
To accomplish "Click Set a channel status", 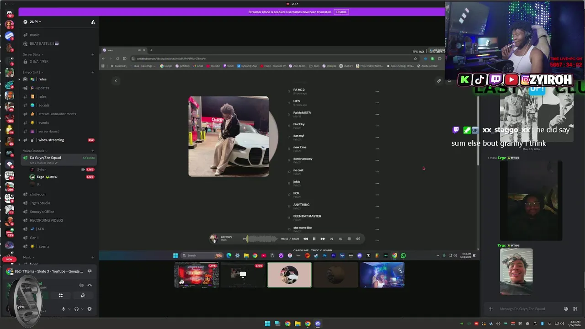I will coord(43,163).
